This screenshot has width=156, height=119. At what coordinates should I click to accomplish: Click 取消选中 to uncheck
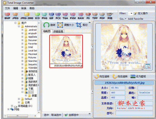pyautogui.click(x=56, y=115)
